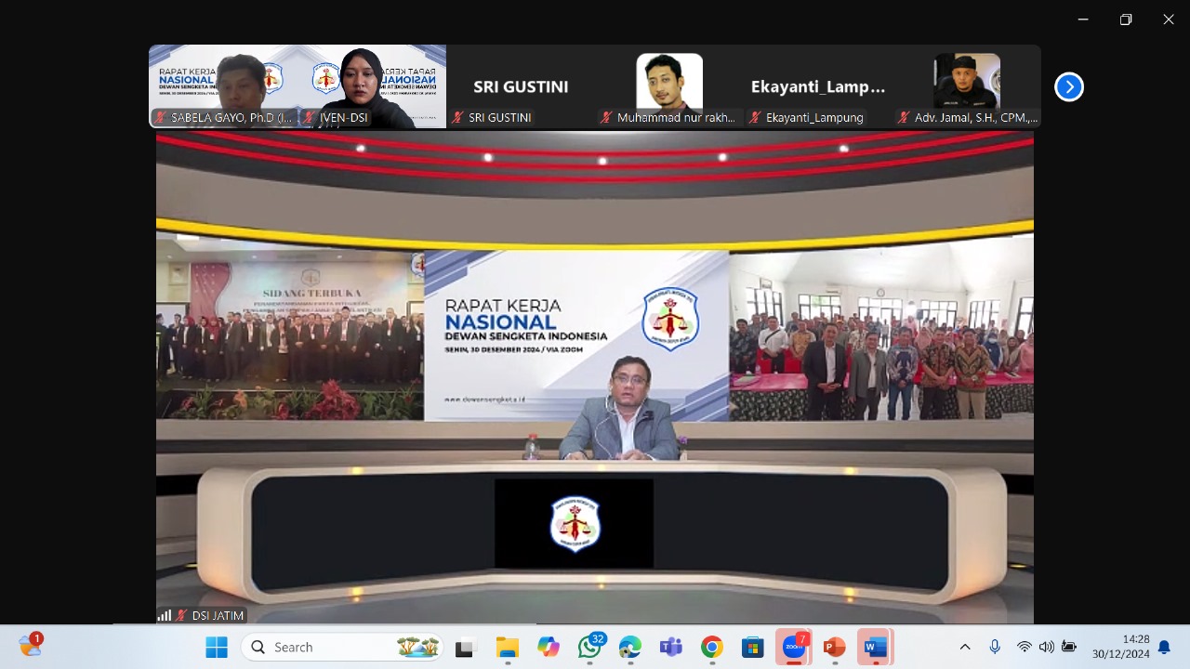Switch to PowerPoint in the taskbar

point(835,648)
